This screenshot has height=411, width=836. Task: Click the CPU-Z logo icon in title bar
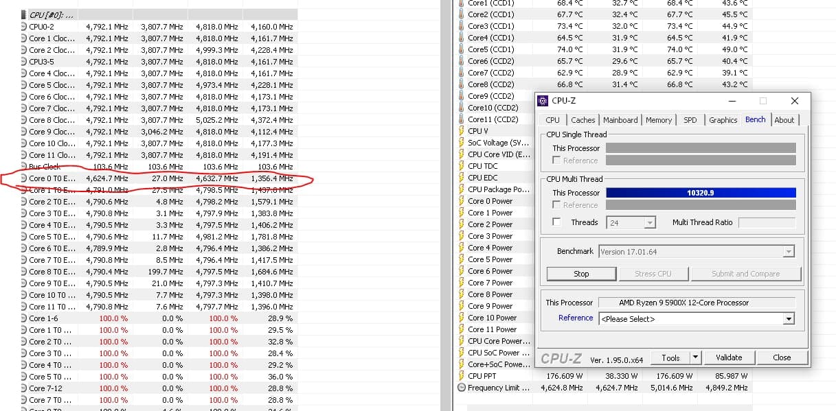(x=542, y=101)
